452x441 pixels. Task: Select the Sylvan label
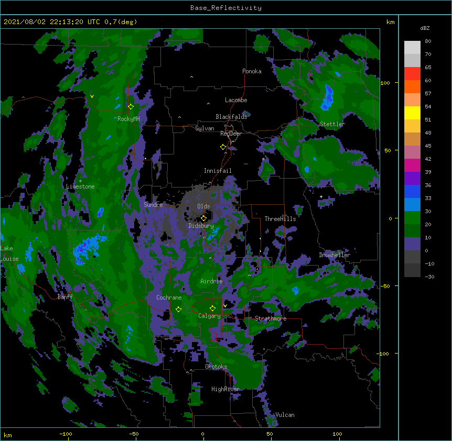pyautogui.click(x=205, y=128)
